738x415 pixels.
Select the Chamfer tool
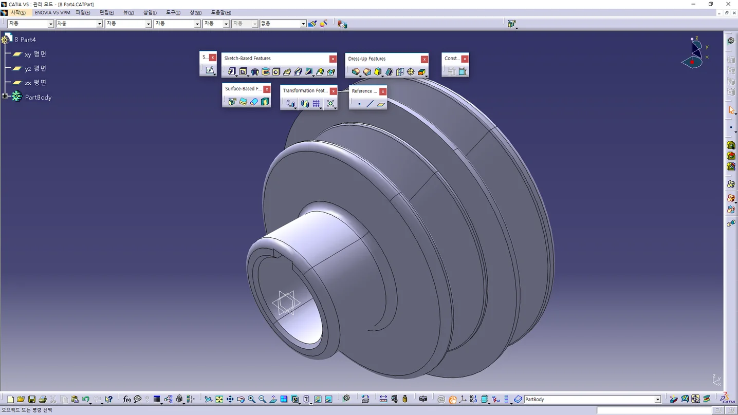coord(367,72)
